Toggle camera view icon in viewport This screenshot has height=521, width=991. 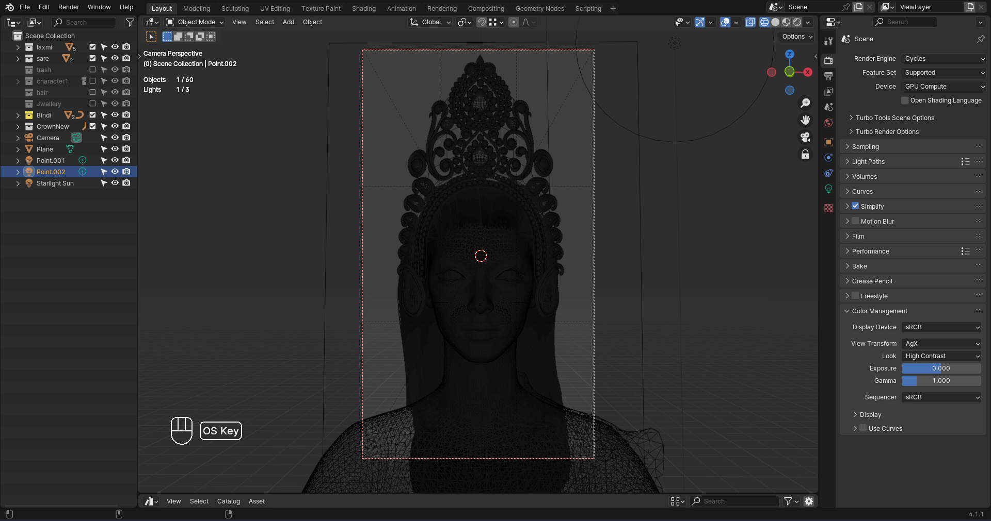(x=805, y=137)
